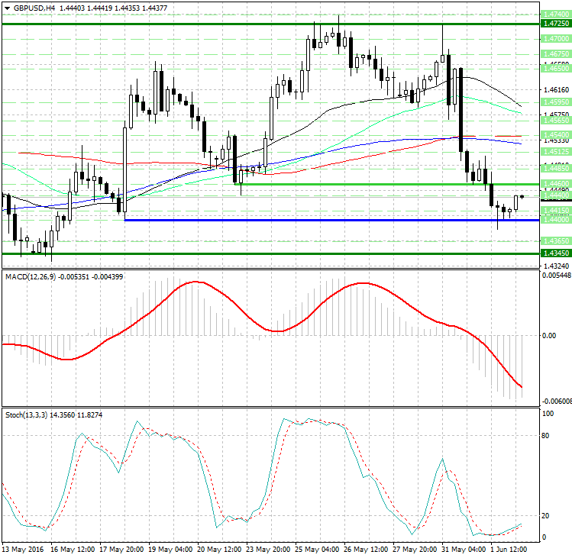
Task: Click the Stochastic 20 level label
Action: tap(547, 515)
